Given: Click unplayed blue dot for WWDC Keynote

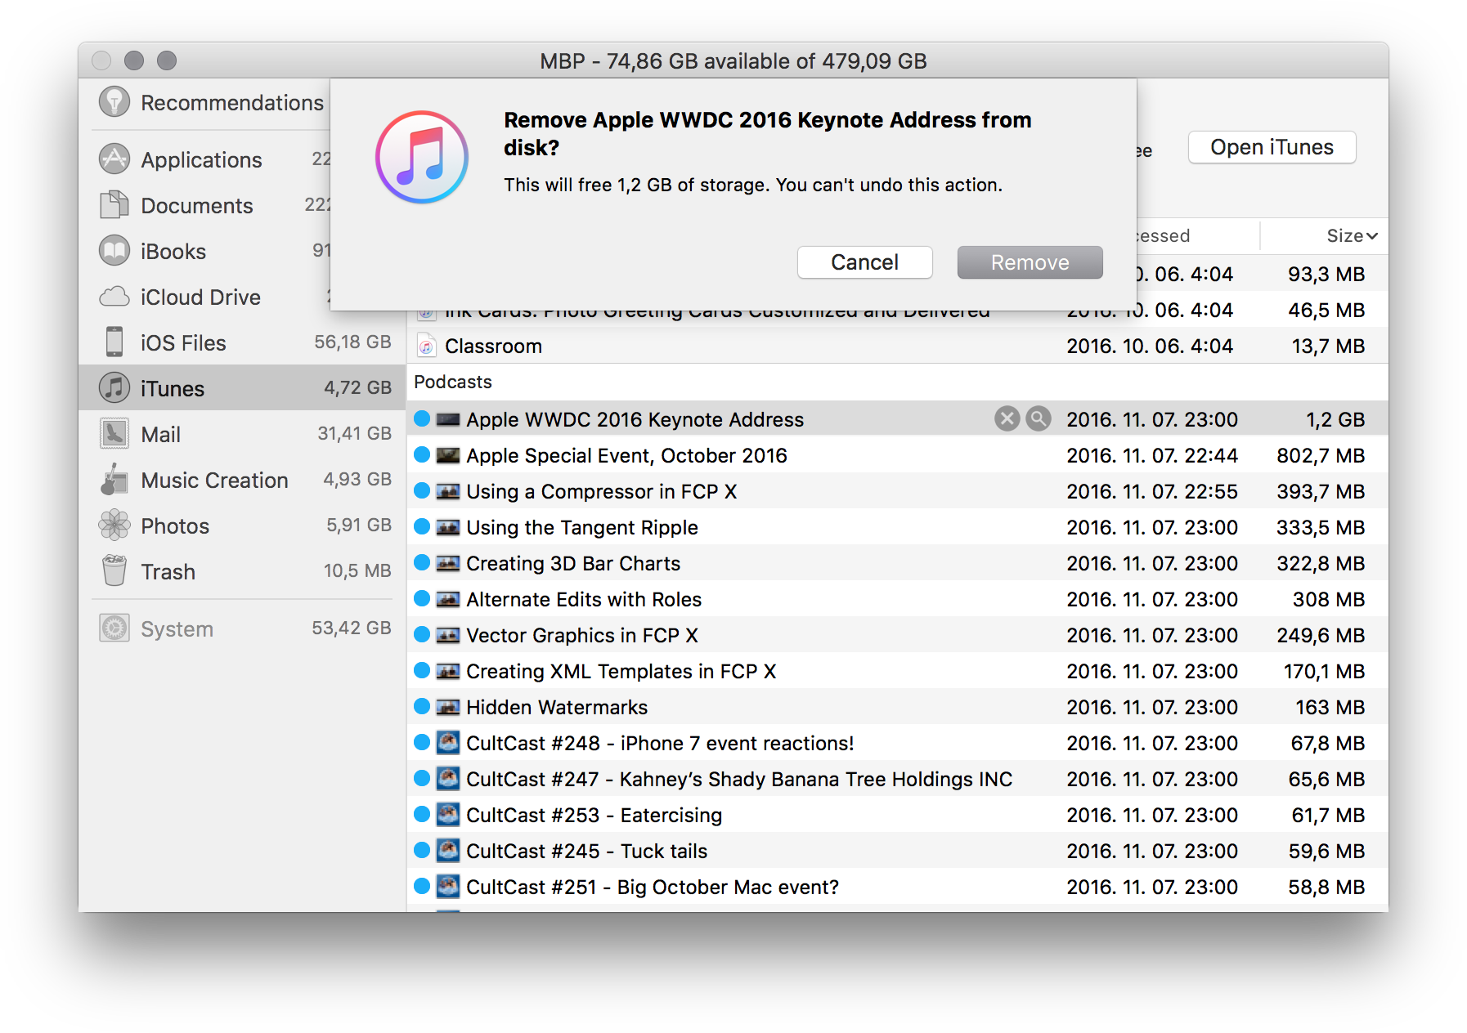Looking at the screenshot, I should 422,418.
